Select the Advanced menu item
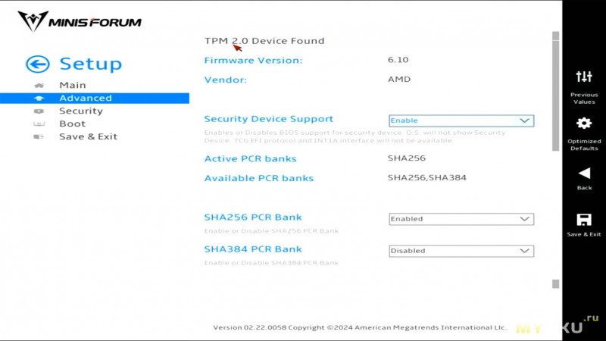This screenshot has height=341, width=606. pos(95,99)
